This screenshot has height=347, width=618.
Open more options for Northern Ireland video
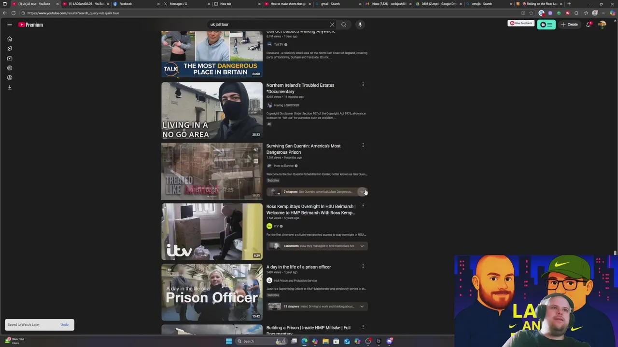363,85
